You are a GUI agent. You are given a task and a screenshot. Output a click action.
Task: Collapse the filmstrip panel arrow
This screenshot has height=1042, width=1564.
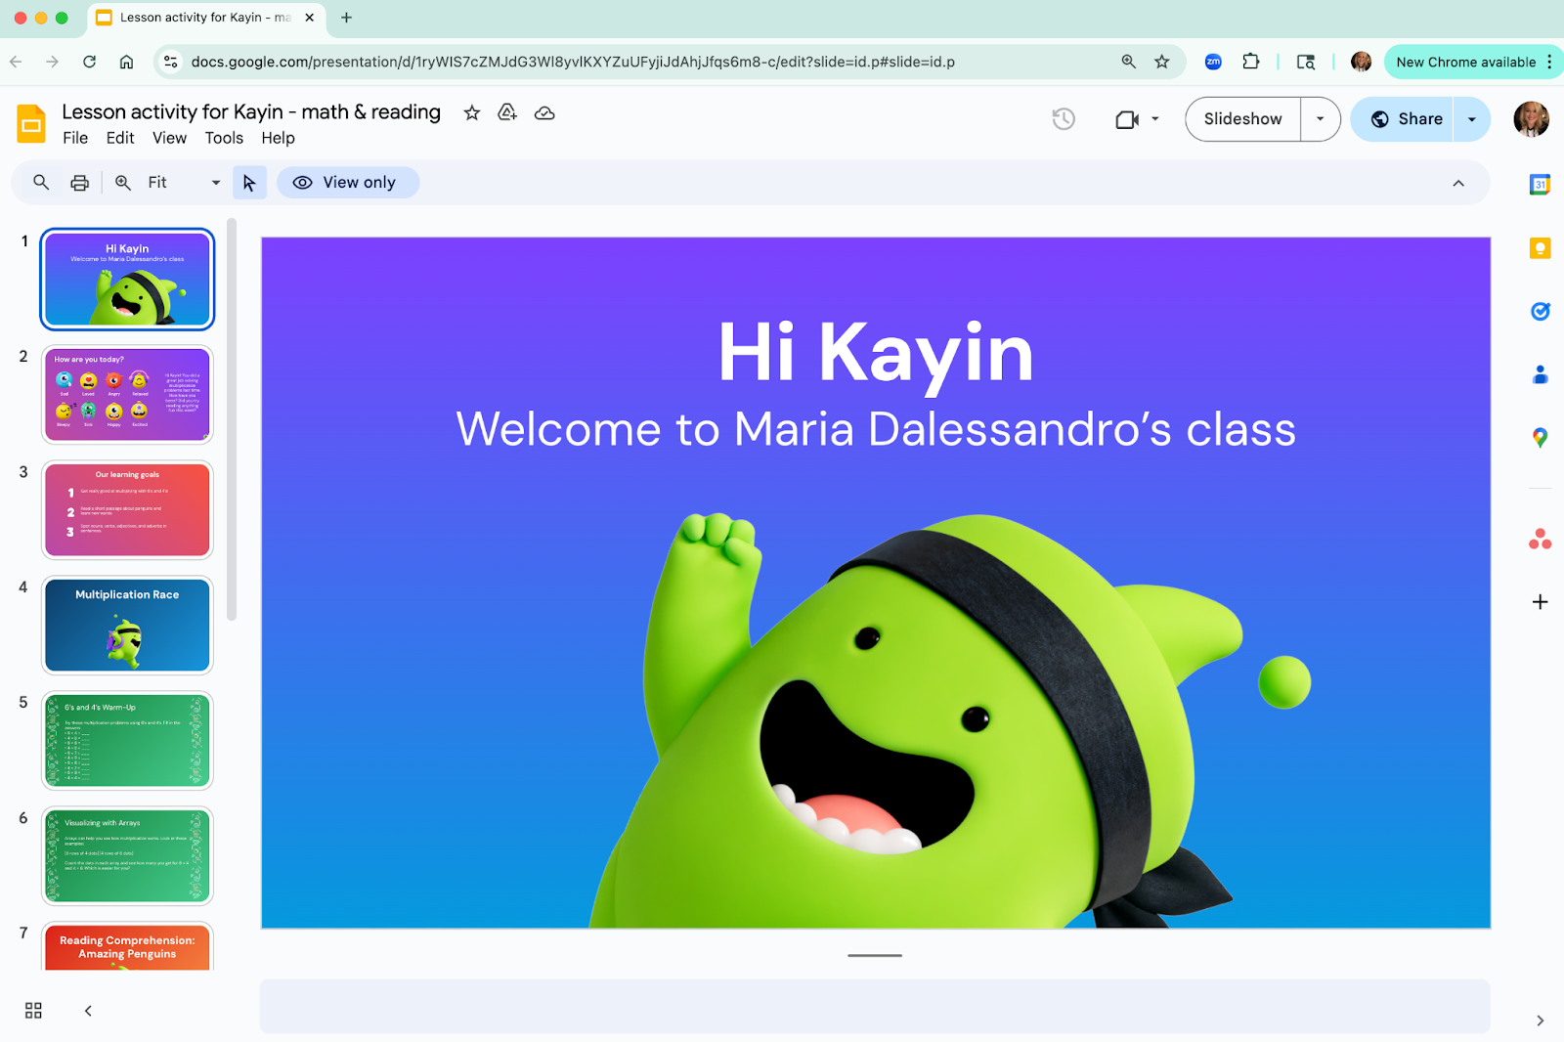88,1011
